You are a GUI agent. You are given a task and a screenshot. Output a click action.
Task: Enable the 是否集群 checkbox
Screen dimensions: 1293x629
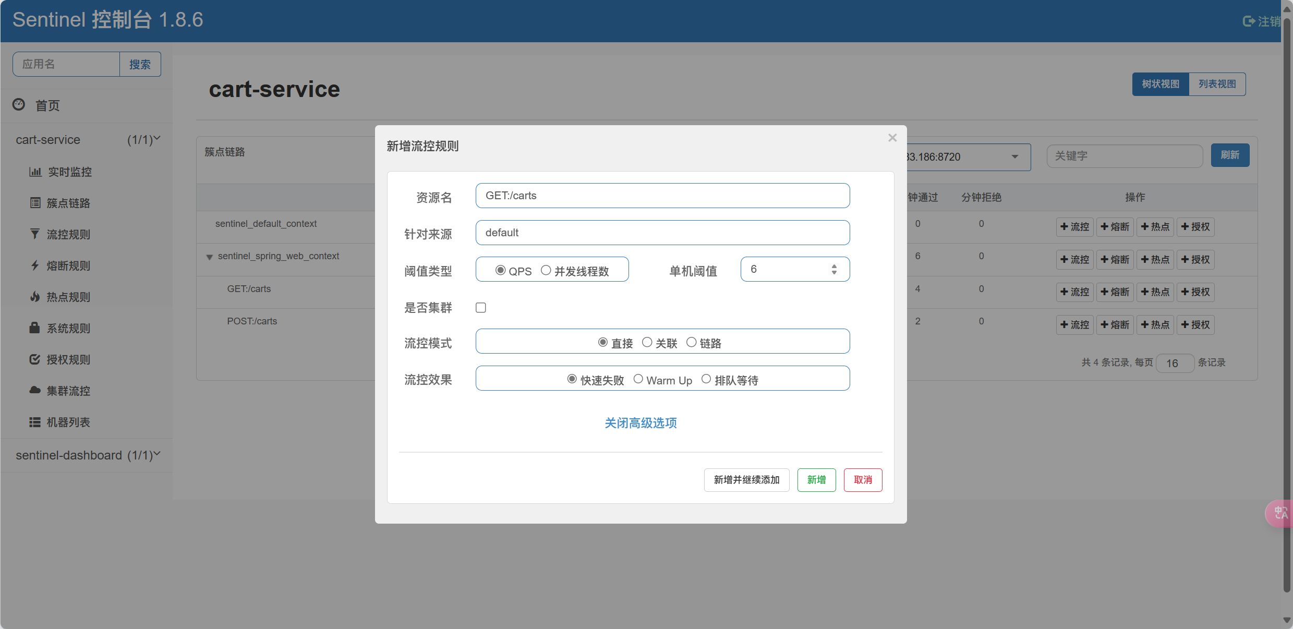(x=481, y=308)
